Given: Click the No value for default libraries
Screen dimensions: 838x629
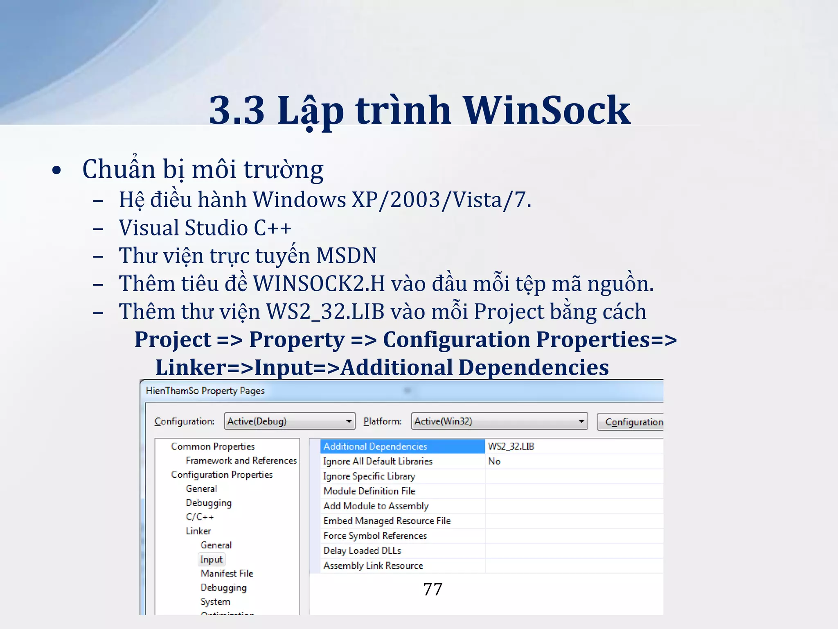Looking at the screenshot, I should (x=574, y=462).
